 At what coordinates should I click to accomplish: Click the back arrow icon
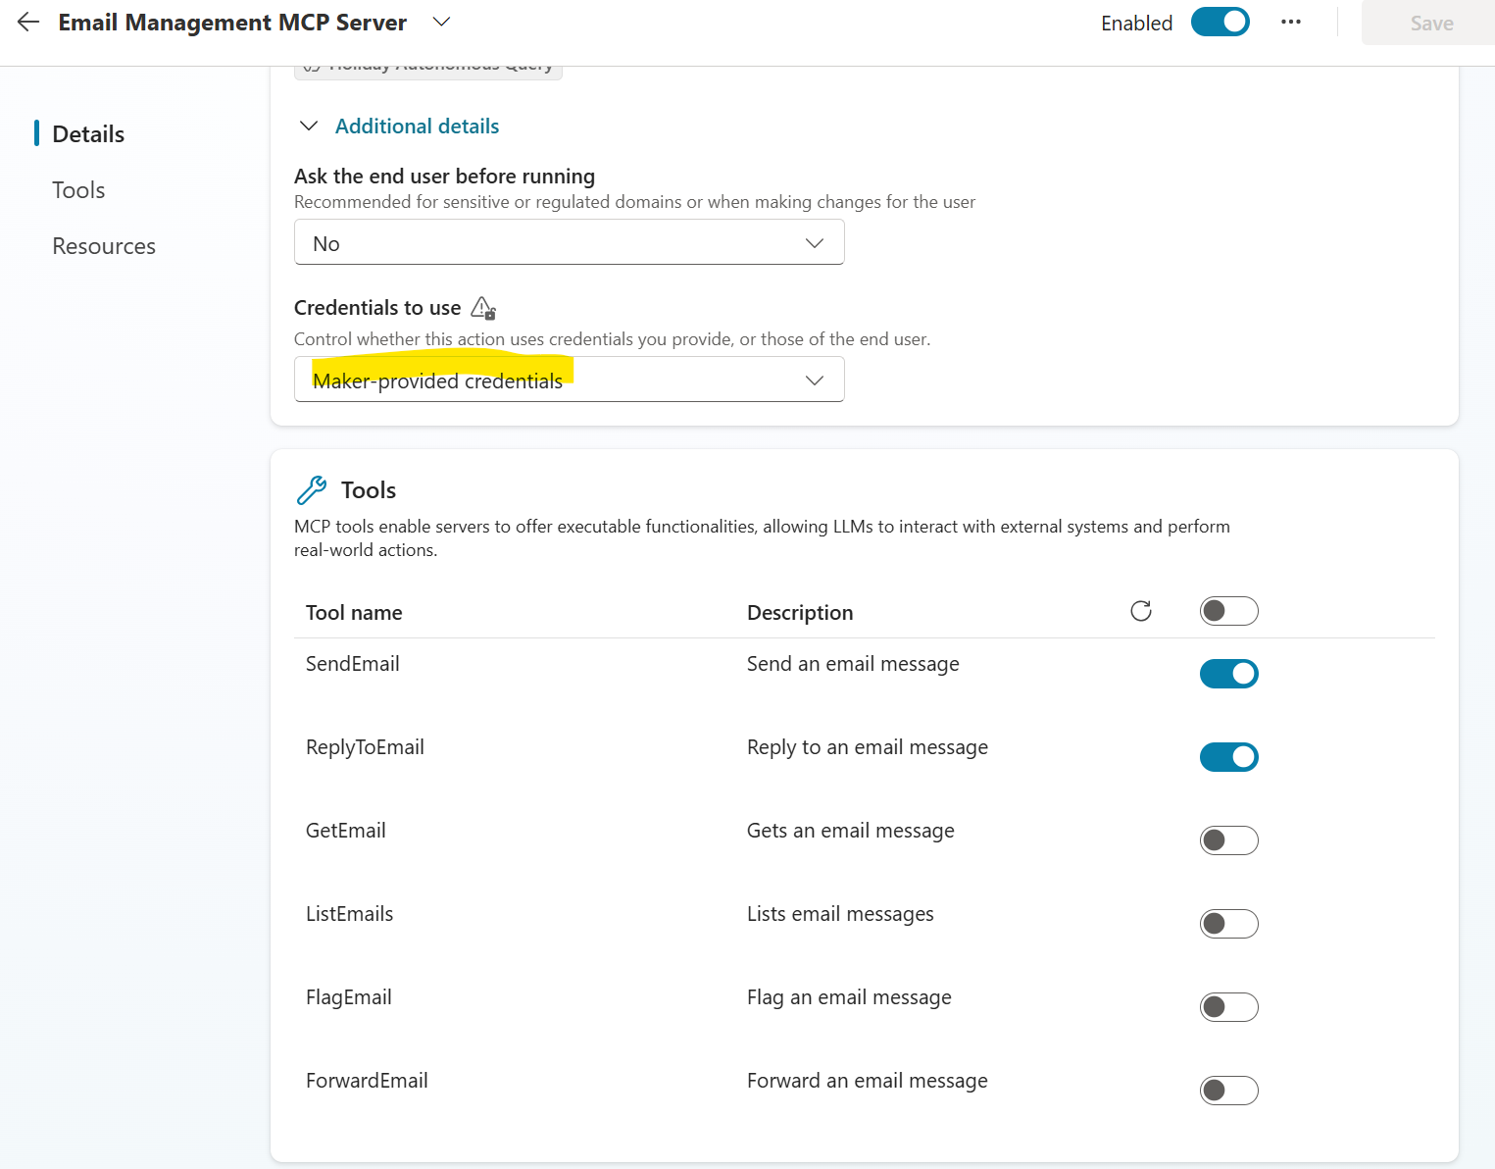pyautogui.click(x=26, y=22)
